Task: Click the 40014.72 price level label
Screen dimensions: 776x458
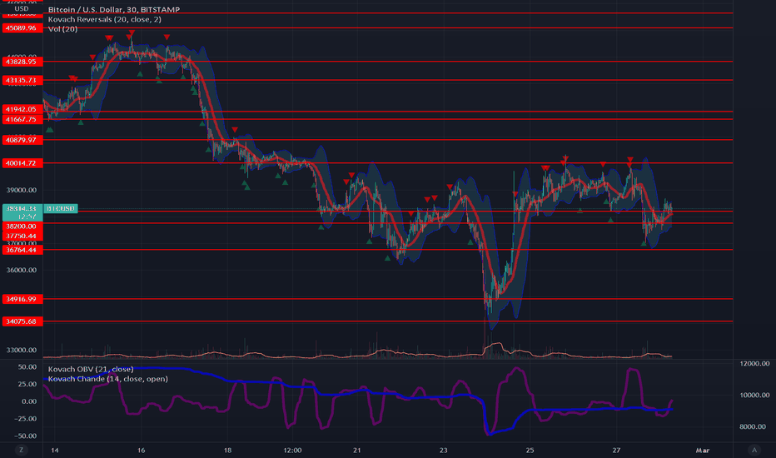Action: point(22,163)
